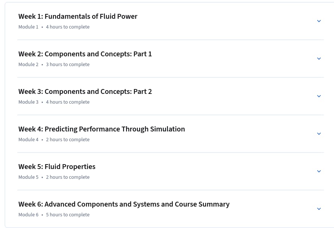This screenshot has width=334, height=228.
Task: Expand Week 6 Course Summary chevron
Action: 319,208
